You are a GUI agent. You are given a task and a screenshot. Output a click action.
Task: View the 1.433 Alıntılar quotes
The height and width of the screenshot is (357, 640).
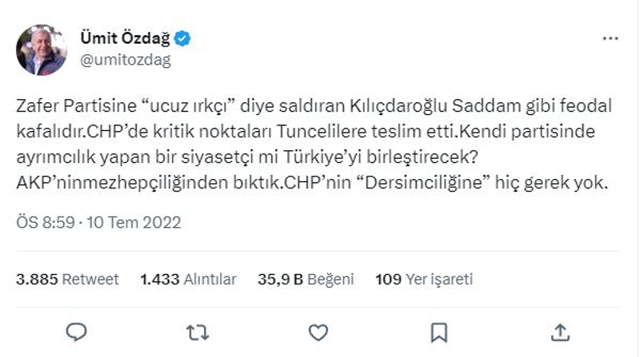coord(188,280)
